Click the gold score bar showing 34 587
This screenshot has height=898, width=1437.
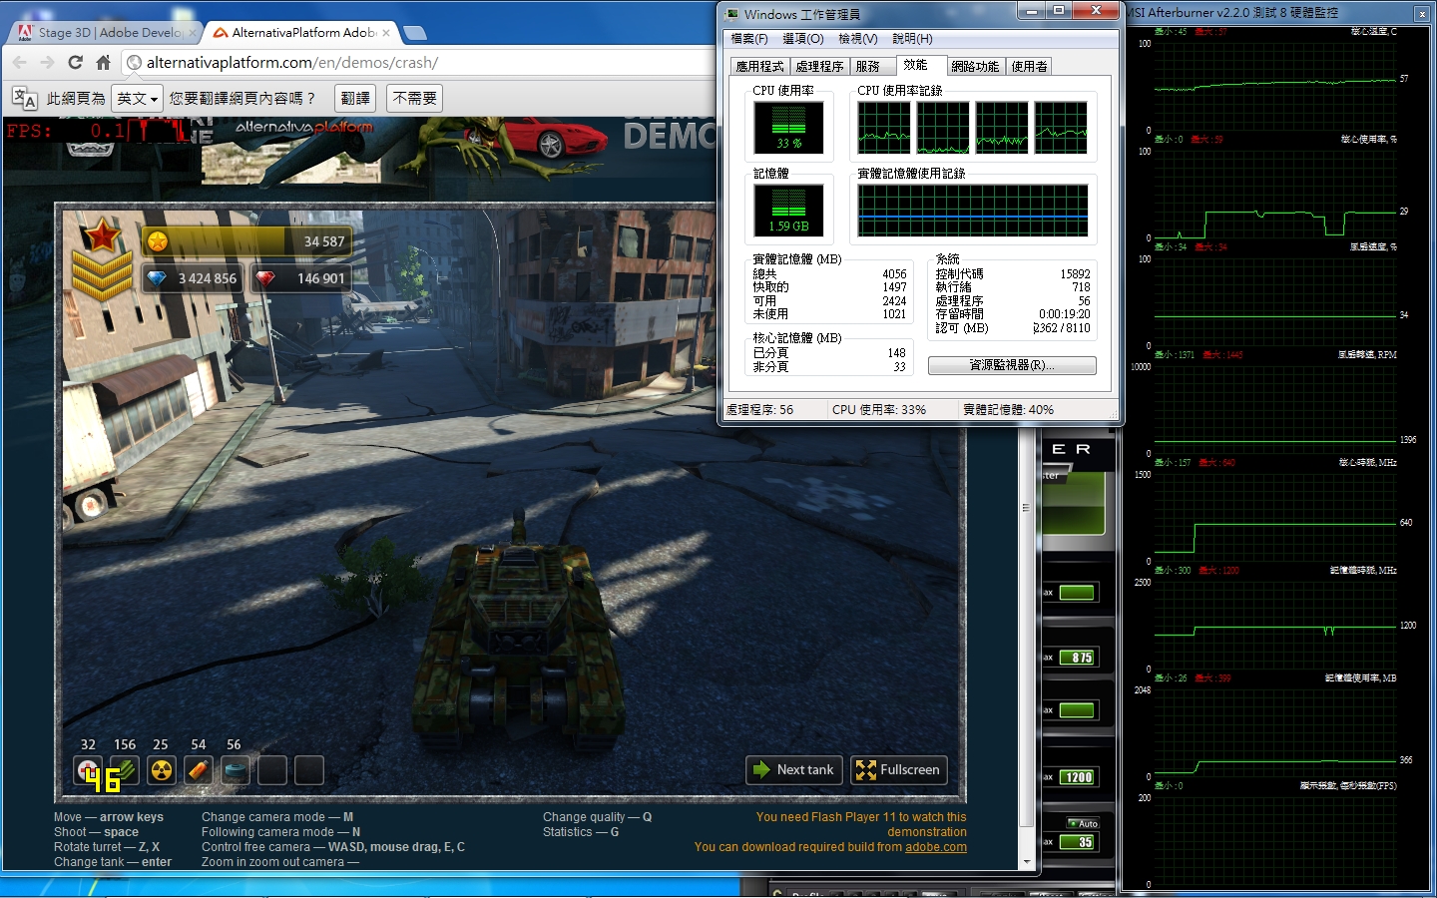[246, 241]
